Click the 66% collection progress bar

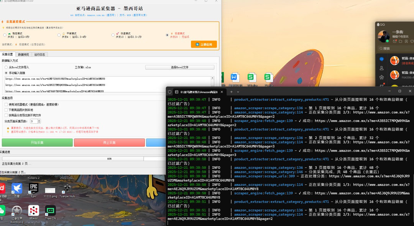(84, 158)
